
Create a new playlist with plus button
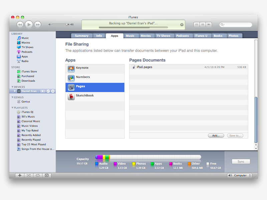click(20, 175)
